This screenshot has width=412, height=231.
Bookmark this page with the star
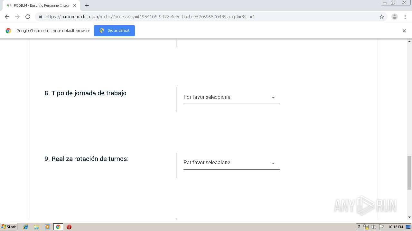click(382, 17)
